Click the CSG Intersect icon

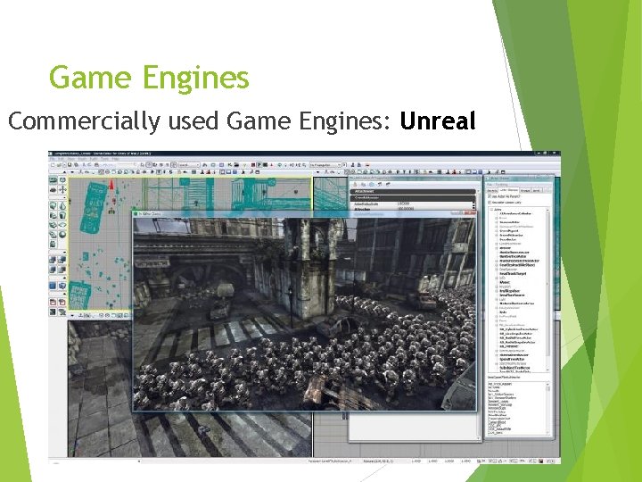coord(53,270)
